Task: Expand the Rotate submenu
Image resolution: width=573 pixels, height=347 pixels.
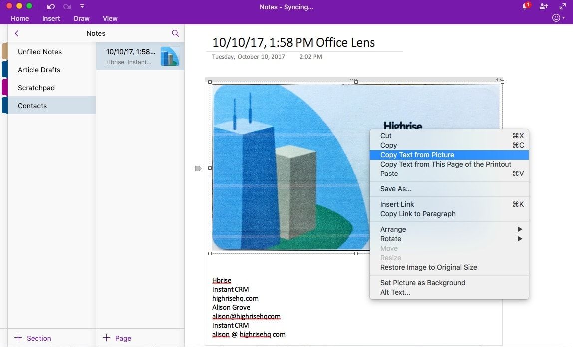Action: (520, 239)
